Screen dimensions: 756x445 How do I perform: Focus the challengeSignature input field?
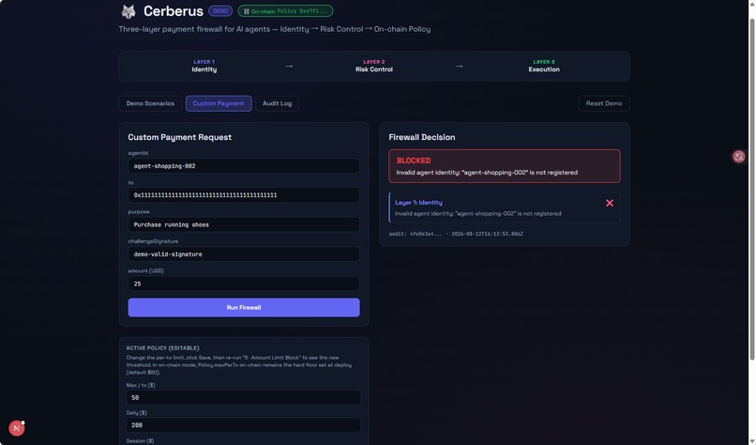(x=244, y=253)
